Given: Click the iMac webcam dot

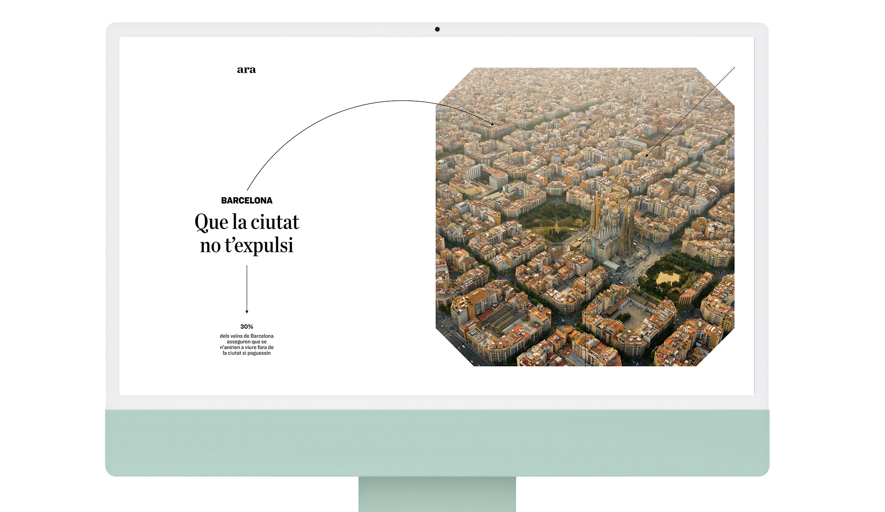Looking at the screenshot, I should 437,29.
